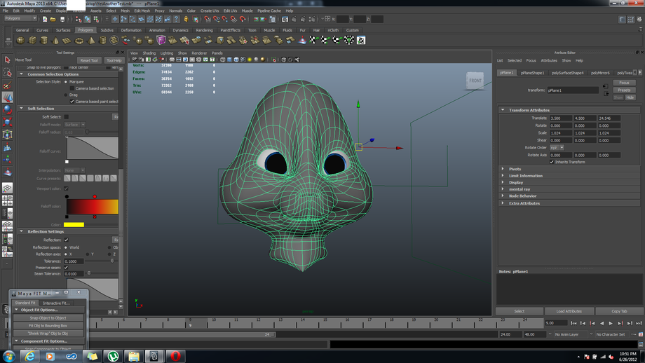645x363 pixels.
Task: Uncheck Inherits Transform
Action: pyautogui.click(x=552, y=162)
